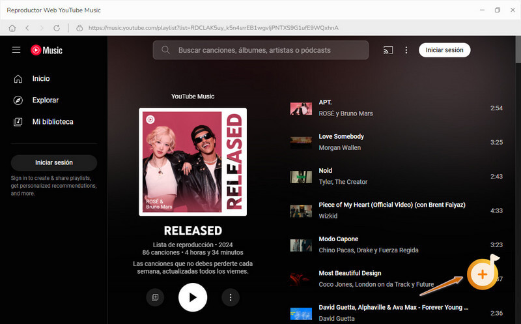Click the sidebar Iniciar sesión button
Image resolution: width=521 pixels, height=324 pixels.
tap(54, 163)
